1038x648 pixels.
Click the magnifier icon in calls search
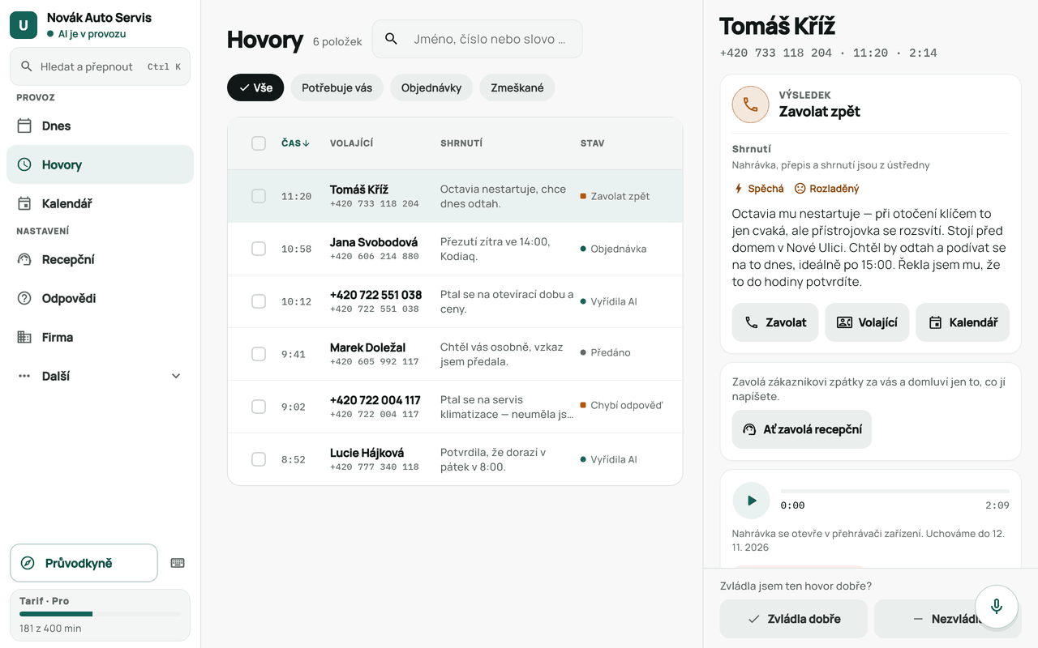point(392,39)
